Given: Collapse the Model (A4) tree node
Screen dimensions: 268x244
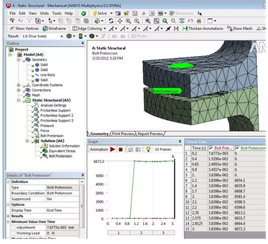Looking at the screenshot, I should click(10, 55).
